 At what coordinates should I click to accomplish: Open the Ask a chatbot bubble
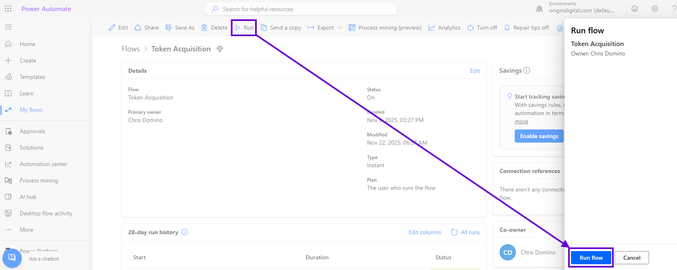(12, 258)
